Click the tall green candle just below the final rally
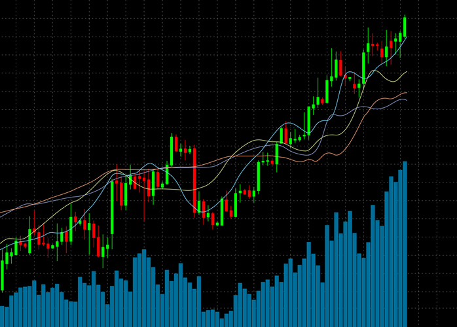The height and width of the screenshot is (327, 457). pyautogui.click(x=363, y=65)
